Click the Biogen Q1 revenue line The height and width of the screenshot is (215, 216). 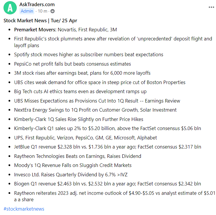coord(107,184)
